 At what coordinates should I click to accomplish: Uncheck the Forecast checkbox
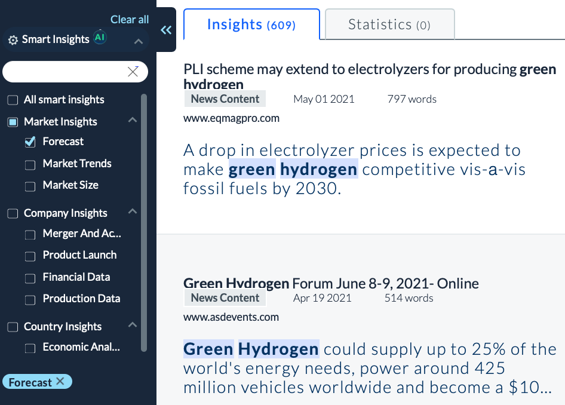click(x=30, y=142)
